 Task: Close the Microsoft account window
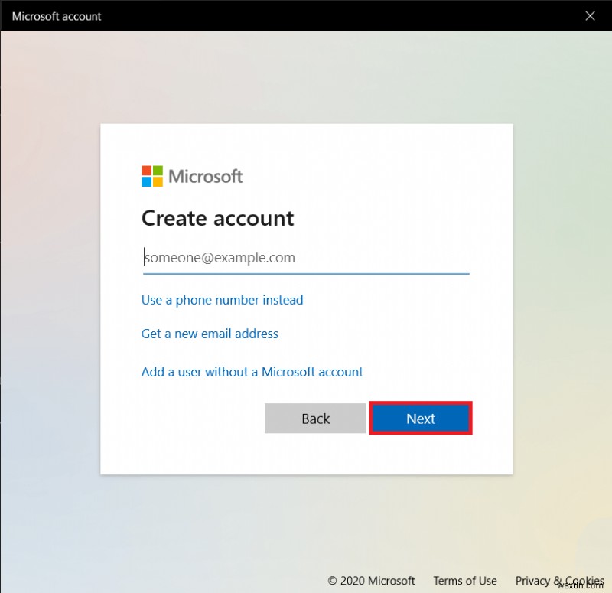(590, 15)
